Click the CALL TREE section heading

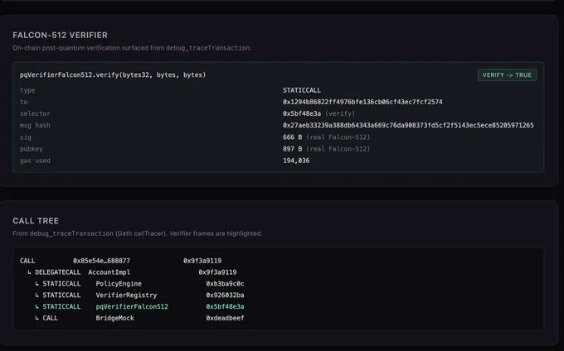click(36, 221)
